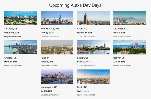Screen dimensions: 151x99
Task: Click the Chicago, US title
Action: pyautogui.click(x=10, y=58)
